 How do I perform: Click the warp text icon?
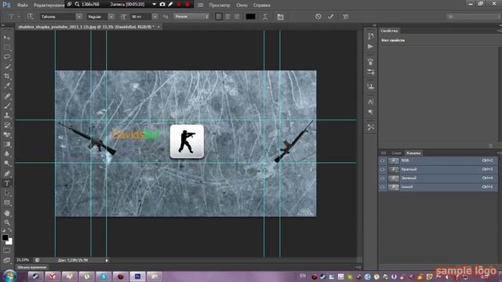click(265, 16)
